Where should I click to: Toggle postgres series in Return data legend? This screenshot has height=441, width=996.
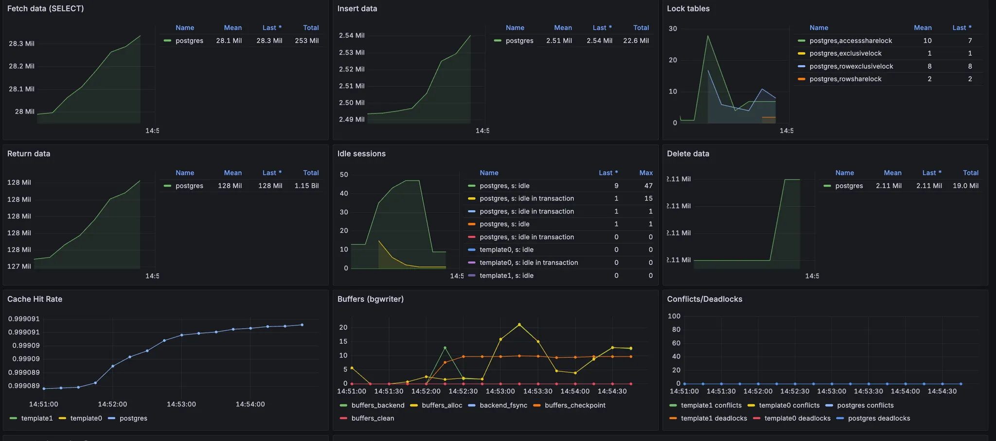(189, 185)
